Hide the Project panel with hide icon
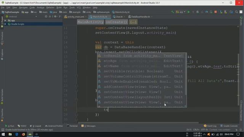Viewport: 244px width, 137px height. [60, 16]
